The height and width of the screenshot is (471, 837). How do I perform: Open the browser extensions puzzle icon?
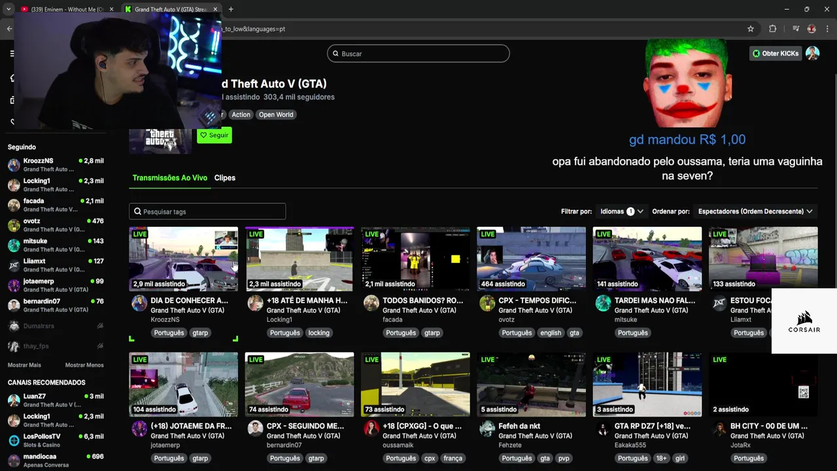(773, 29)
